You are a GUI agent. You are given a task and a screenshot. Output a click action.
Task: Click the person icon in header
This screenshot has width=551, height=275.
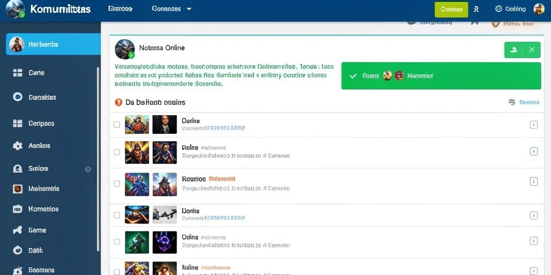[x=476, y=9]
